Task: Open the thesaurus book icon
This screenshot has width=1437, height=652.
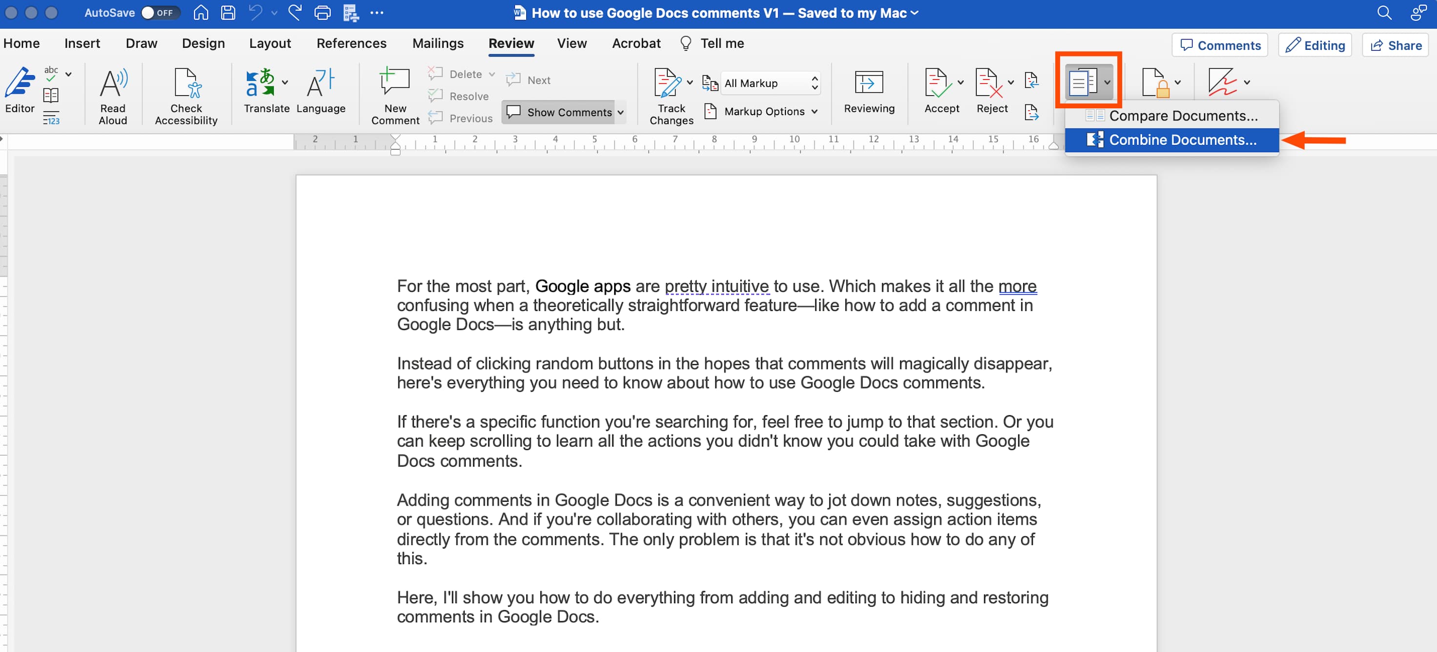Action: (x=51, y=95)
